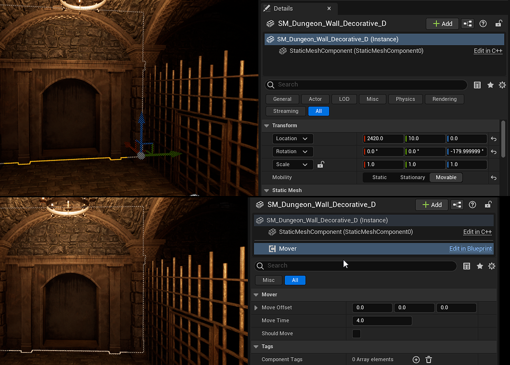Click the Edit in Blueprint link
The image size is (510, 365).
470,248
